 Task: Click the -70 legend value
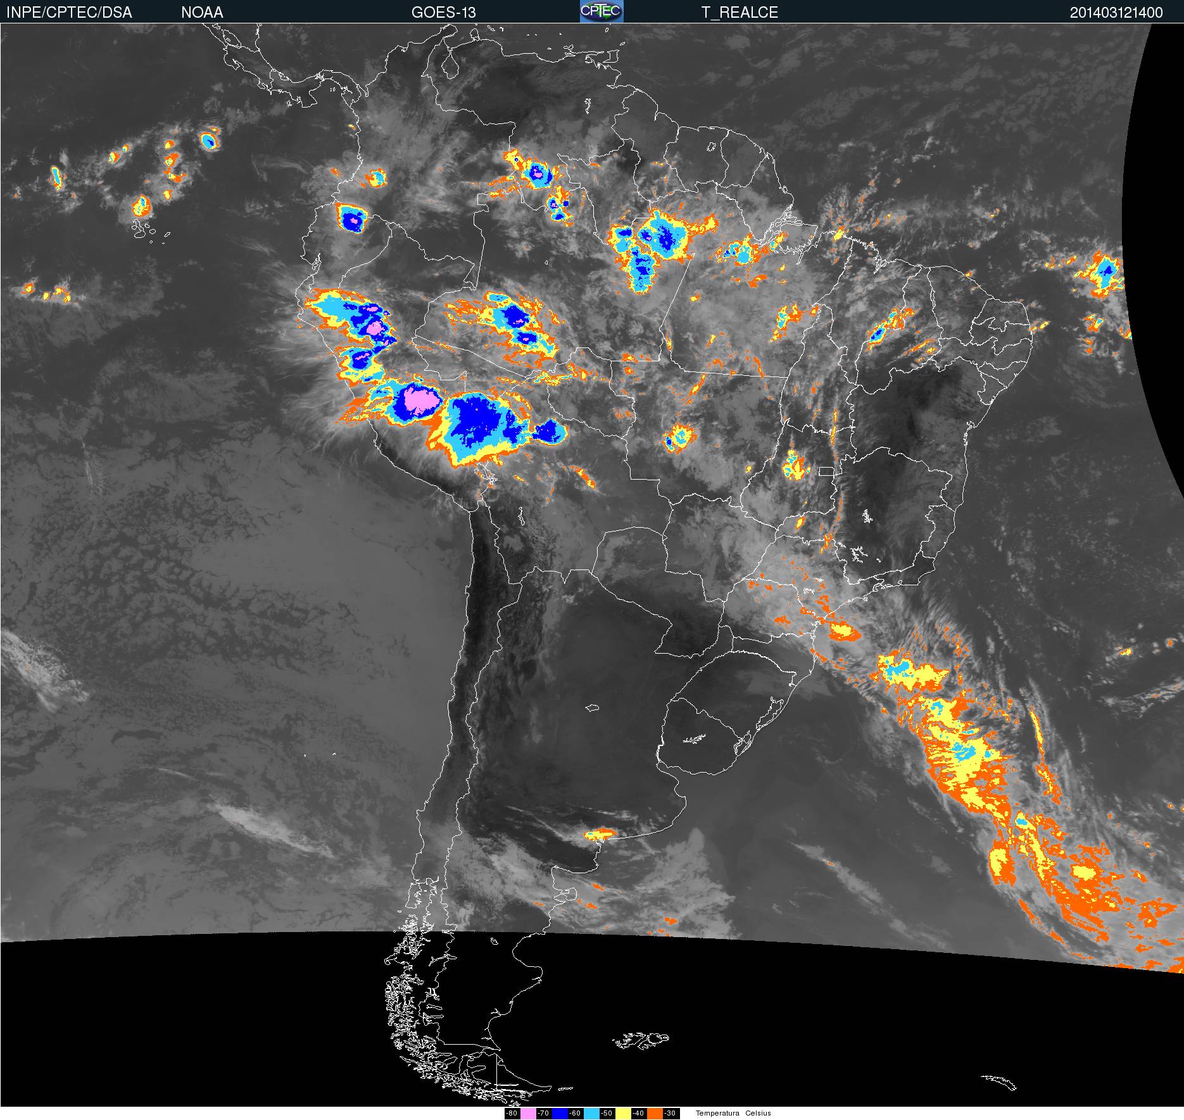(543, 1113)
